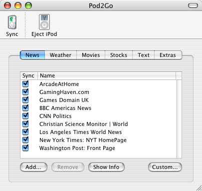Click the yellow minimize window button
The width and height of the screenshot is (202, 191).
point(18,5)
